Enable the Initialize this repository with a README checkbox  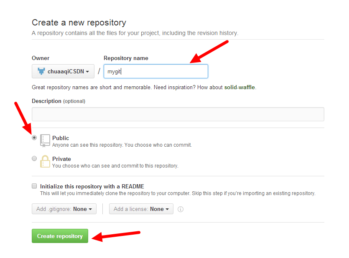(x=34, y=185)
